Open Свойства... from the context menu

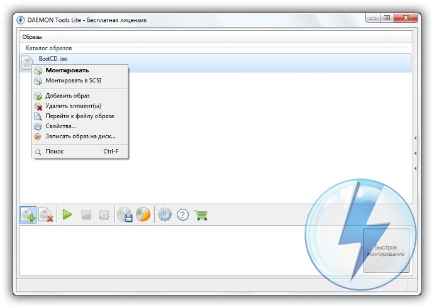click(80, 126)
